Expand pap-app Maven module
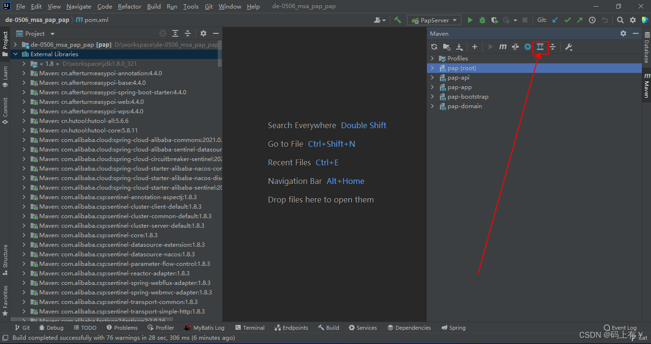This screenshot has height=344, width=651. (x=432, y=87)
